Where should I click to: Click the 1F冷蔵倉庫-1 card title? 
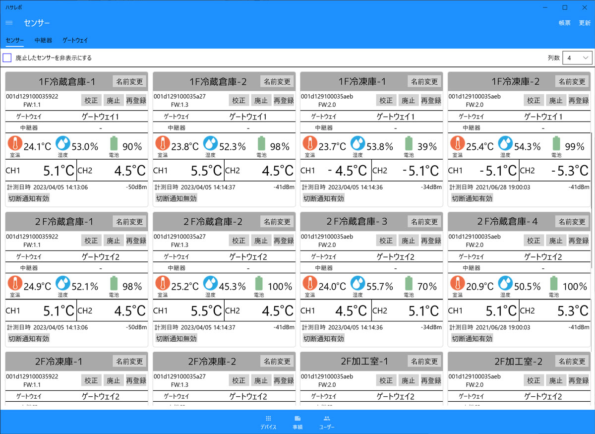pos(67,82)
